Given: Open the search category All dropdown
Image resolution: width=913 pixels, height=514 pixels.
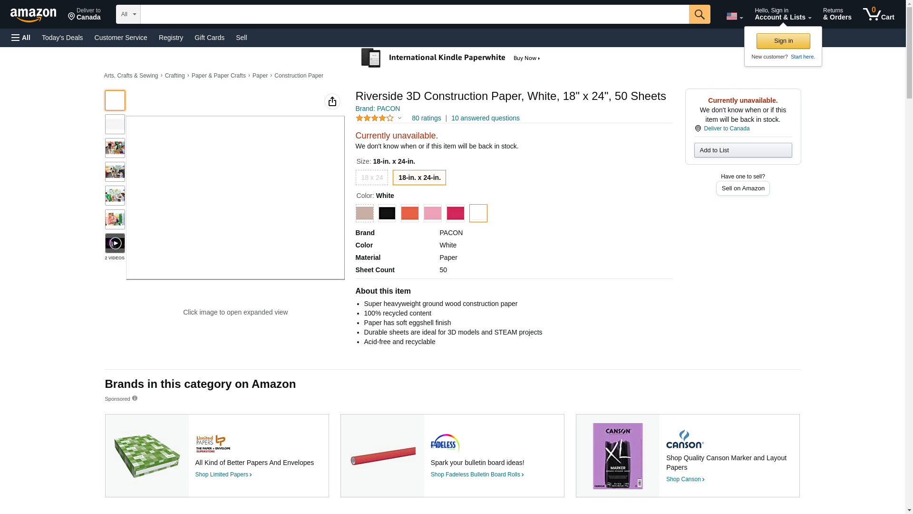Looking at the screenshot, I should [x=128, y=14].
